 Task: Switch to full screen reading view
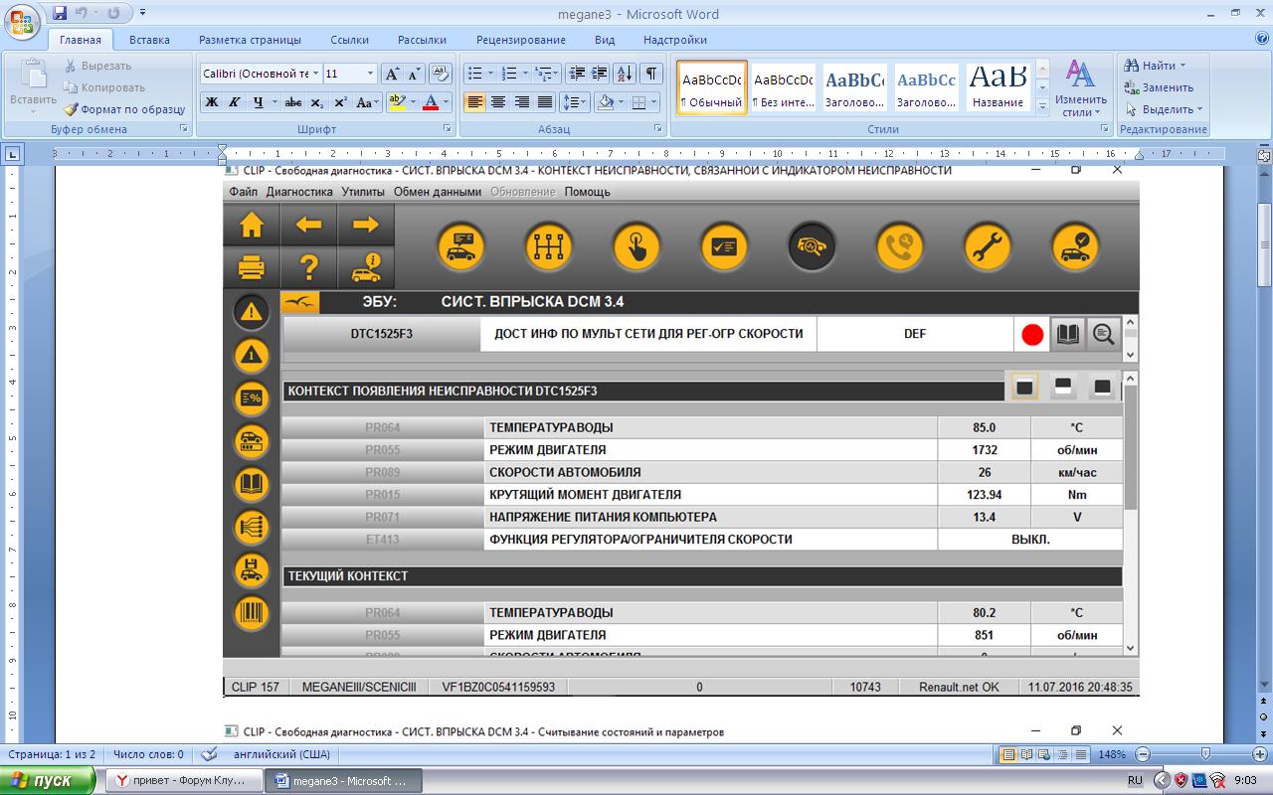pyautogui.click(x=1026, y=754)
